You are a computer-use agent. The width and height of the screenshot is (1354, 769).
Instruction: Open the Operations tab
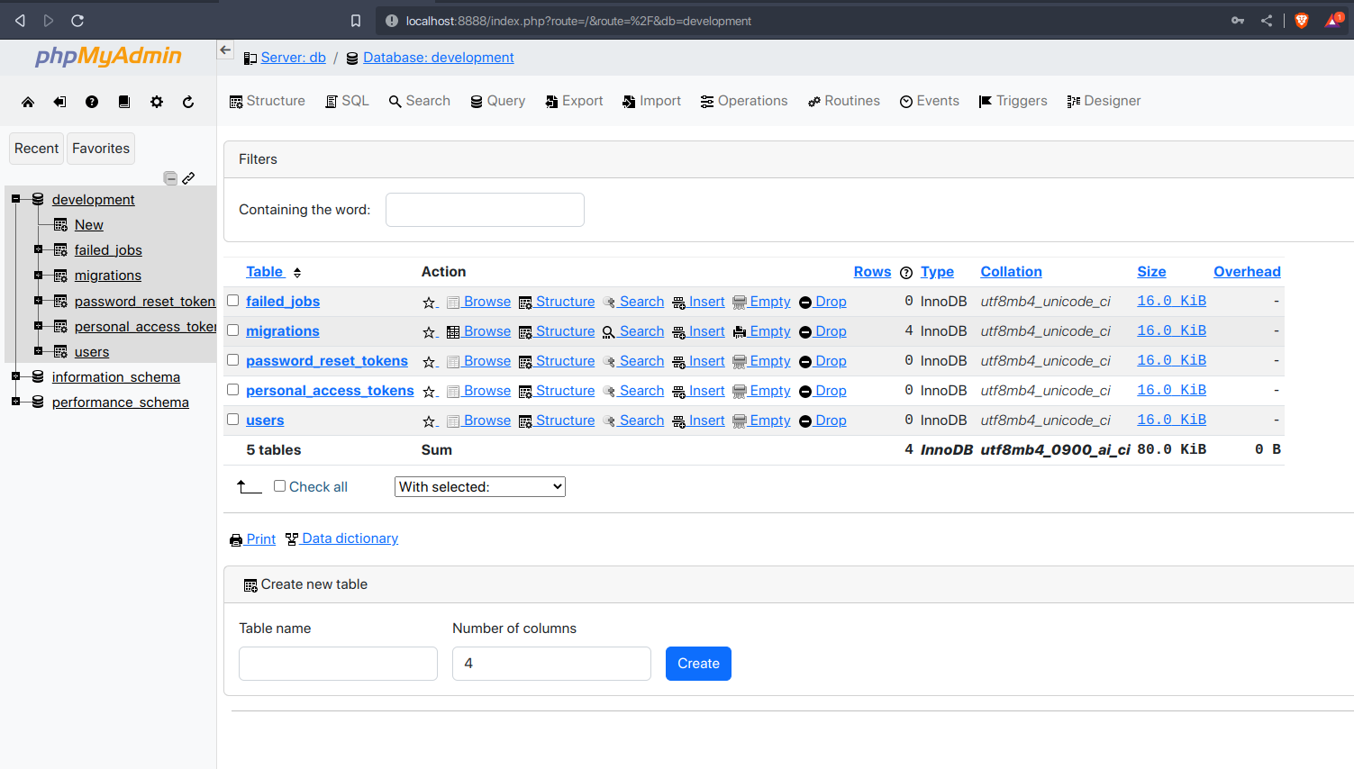point(744,101)
